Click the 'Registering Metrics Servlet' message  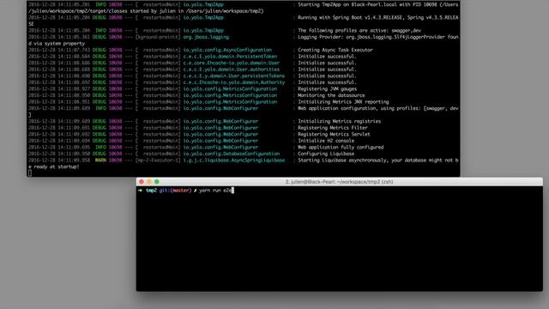coord(334,134)
